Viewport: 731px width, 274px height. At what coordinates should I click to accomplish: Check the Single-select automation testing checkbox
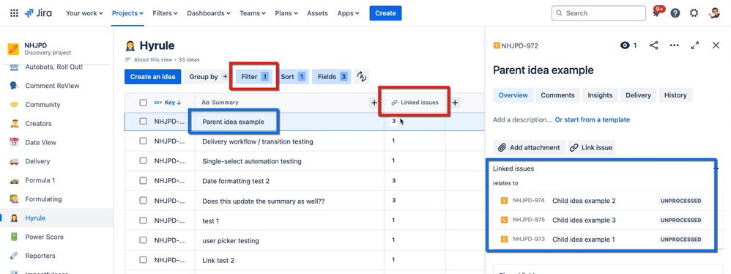143,160
